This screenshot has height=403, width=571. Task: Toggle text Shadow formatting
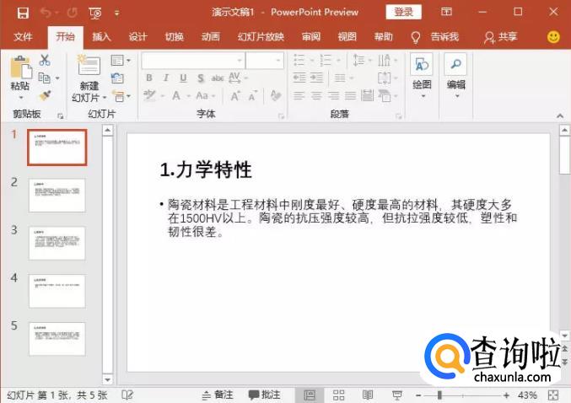click(201, 78)
